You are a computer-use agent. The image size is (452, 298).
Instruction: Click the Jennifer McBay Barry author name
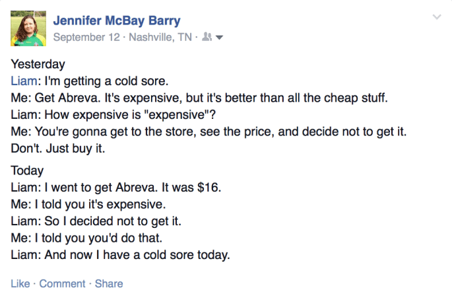click(117, 20)
